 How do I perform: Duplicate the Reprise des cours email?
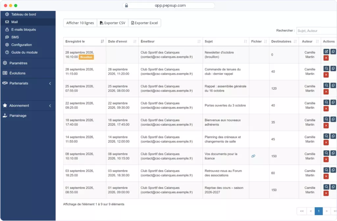[333, 187]
